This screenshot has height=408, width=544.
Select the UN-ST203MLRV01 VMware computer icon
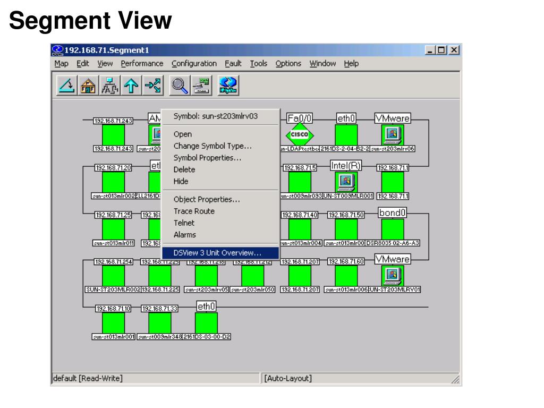(x=393, y=276)
